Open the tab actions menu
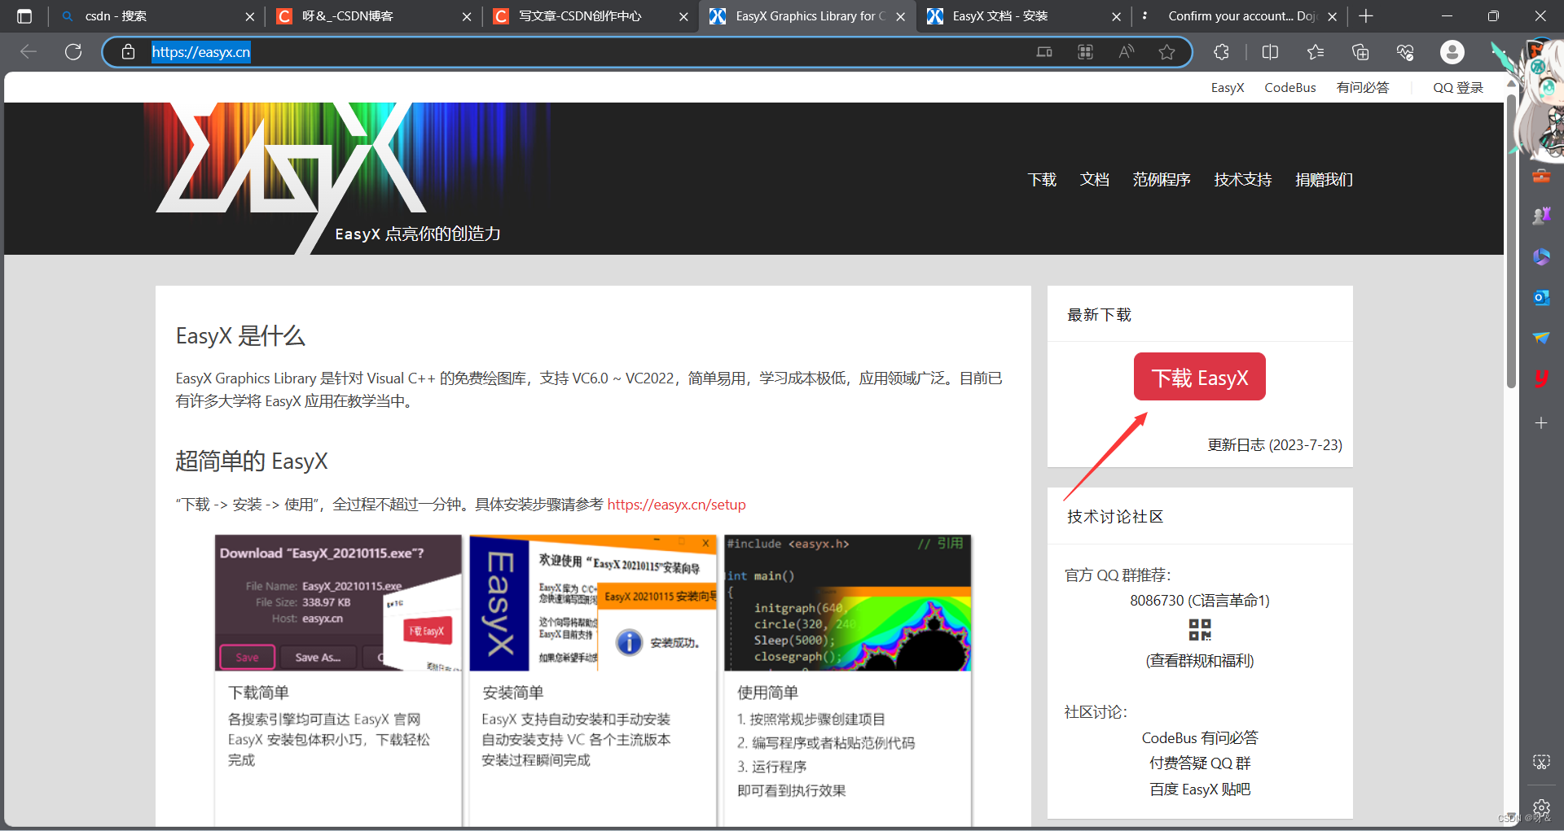This screenshot has height=831, width=1564. click(1145, 15)
